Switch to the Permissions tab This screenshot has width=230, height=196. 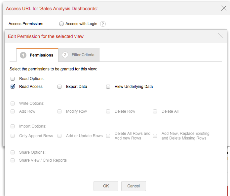37,55
